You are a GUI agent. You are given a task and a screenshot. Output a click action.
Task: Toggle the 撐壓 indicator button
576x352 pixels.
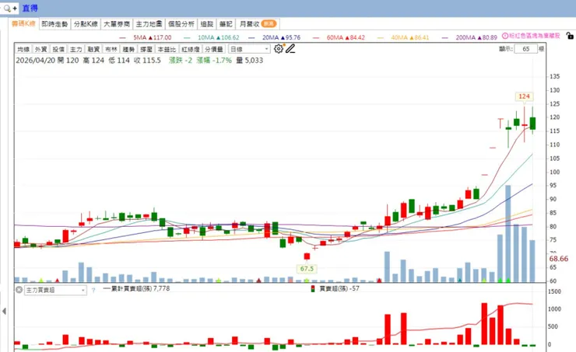[146, 49]
